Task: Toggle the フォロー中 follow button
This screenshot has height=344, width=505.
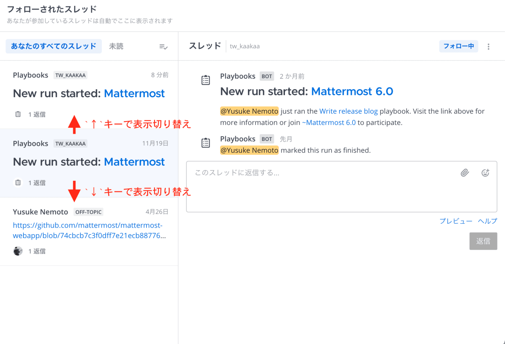Action: coord(459,46)
